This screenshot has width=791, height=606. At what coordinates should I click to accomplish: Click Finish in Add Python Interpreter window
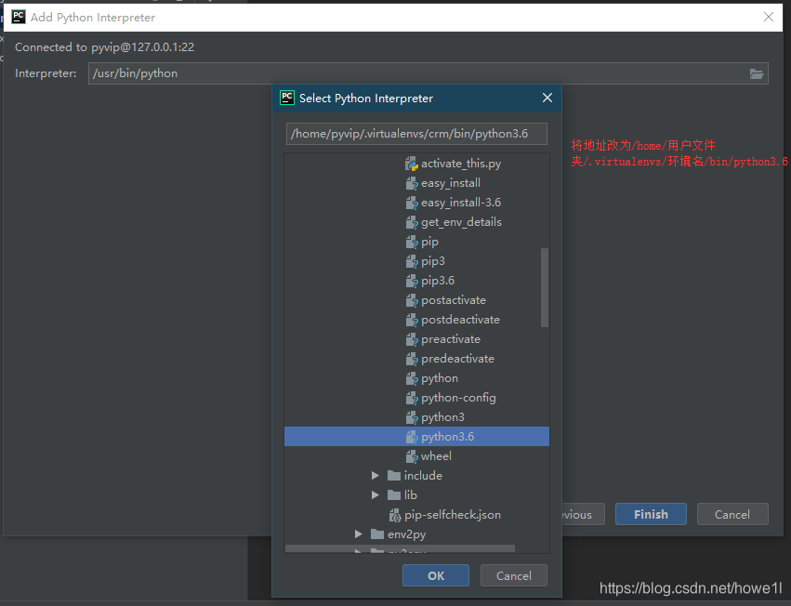[651, 514]
